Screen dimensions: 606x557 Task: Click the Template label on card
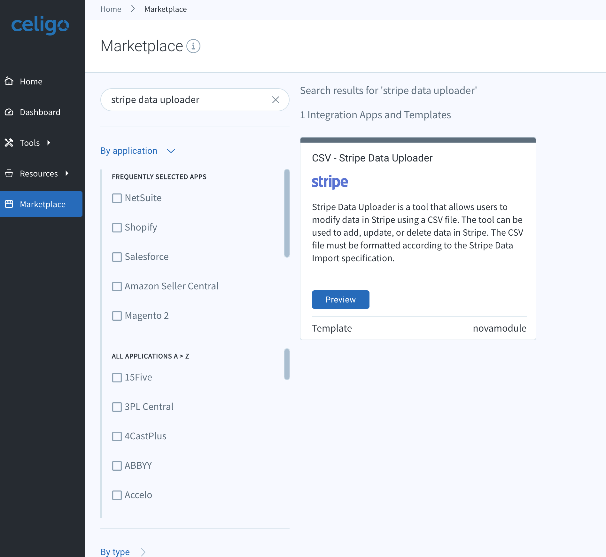pyautogui.click(x=332, y=328)
